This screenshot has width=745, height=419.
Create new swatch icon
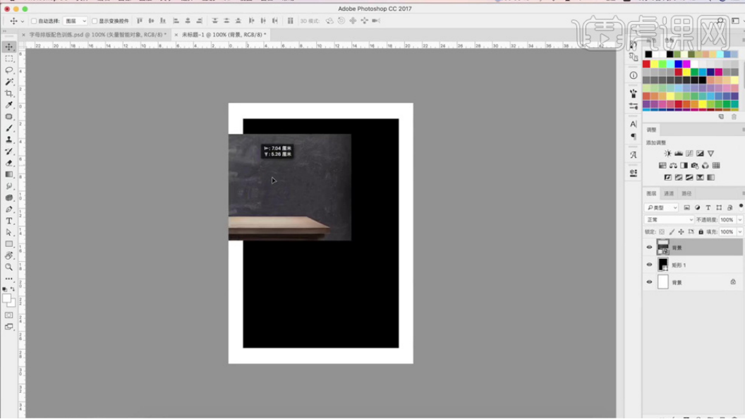pyautogui.click(x=721, y=117)
